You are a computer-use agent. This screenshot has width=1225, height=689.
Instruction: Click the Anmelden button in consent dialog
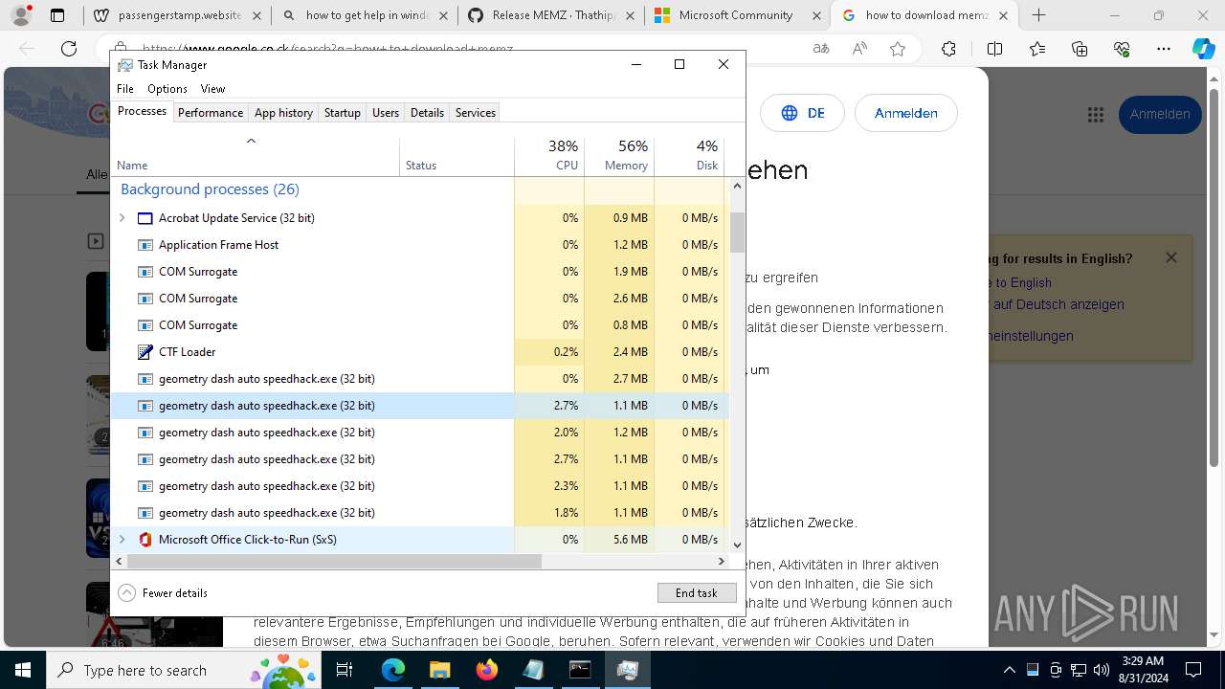(x=905, y=113)
